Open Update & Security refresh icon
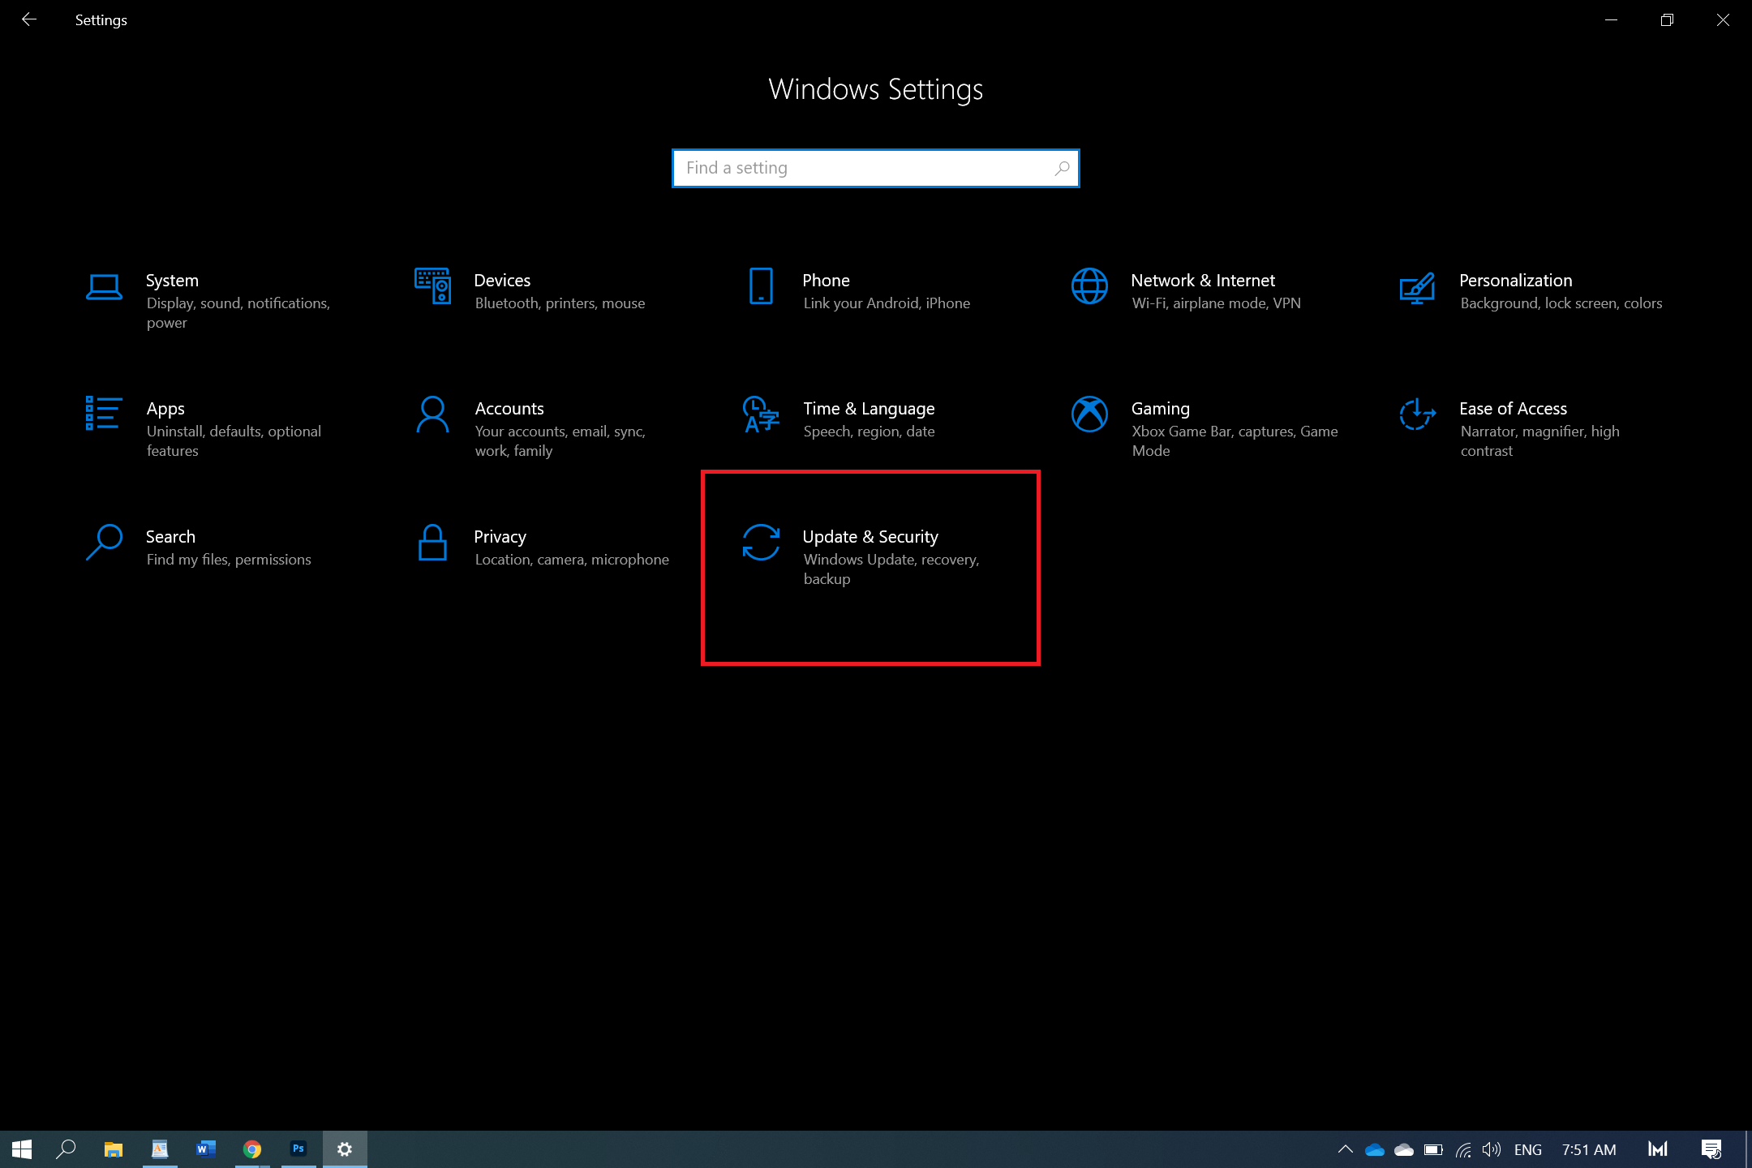Viewport: 1752px width, 1168px height. point(761,543)
